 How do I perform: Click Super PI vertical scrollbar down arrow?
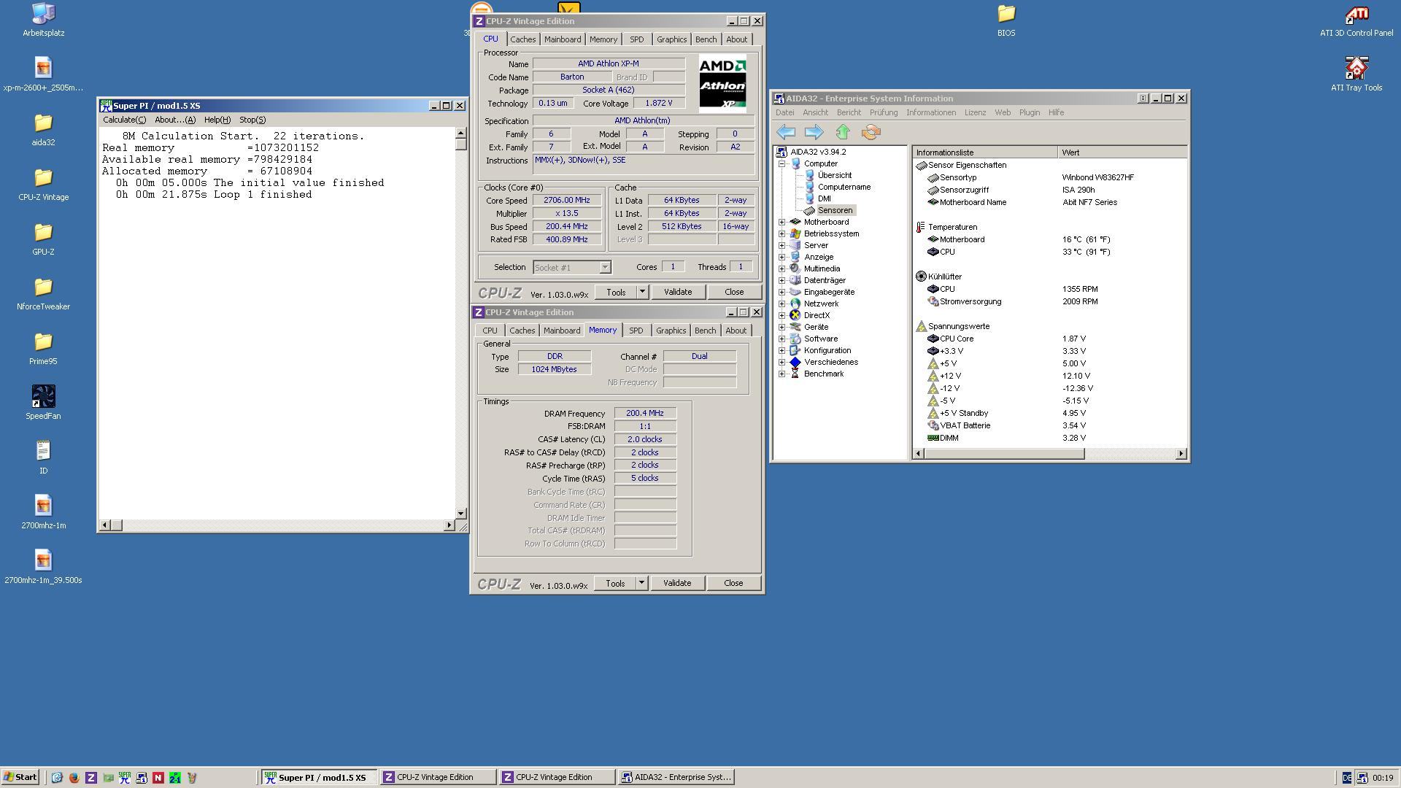click(x=460, y=514)
